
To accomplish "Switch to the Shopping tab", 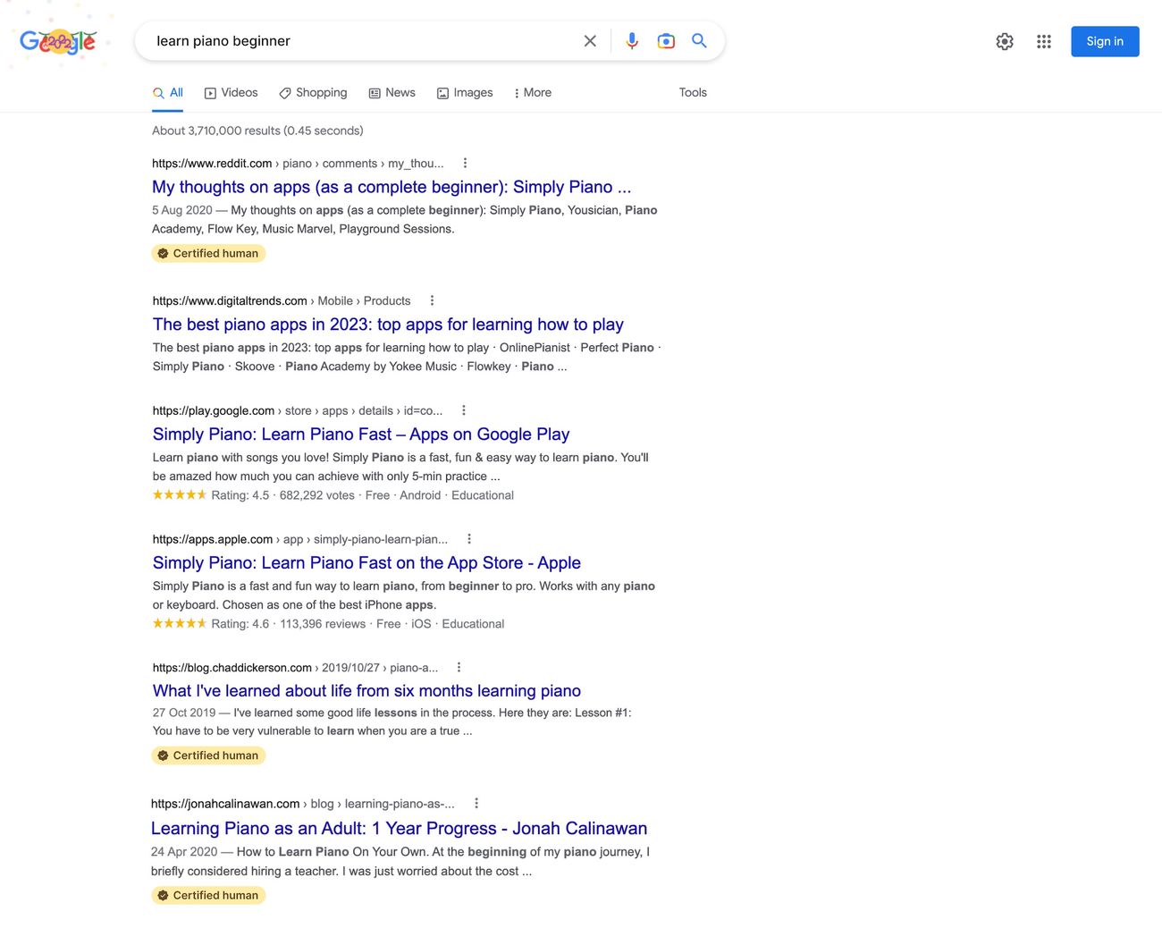I will pos(312,92).
